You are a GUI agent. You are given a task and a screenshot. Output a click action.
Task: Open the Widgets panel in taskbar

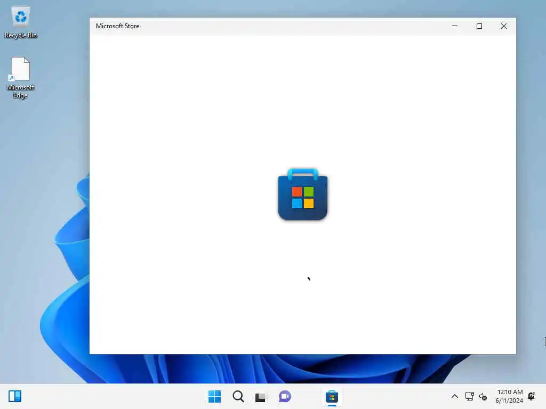[15, 396]
